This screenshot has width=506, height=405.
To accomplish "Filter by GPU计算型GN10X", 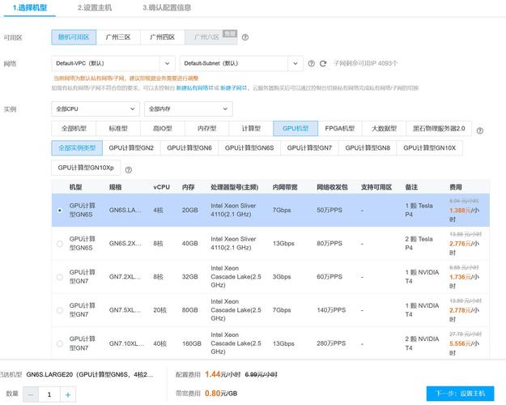I will (x=430, y=148).
